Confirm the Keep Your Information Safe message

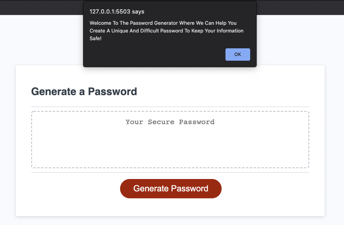pyautogui.click(x=237, y=54)
